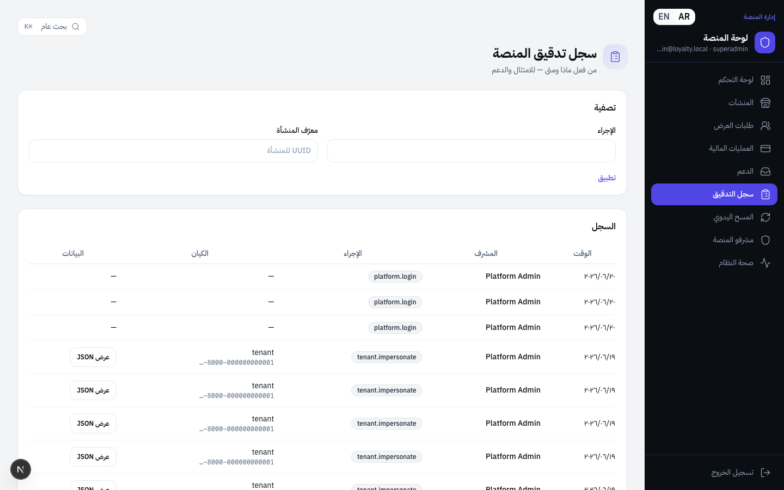Click تسجيل الخروج to sign out
Viewport: 784px width, 490px height.
[x=714, y=473]
